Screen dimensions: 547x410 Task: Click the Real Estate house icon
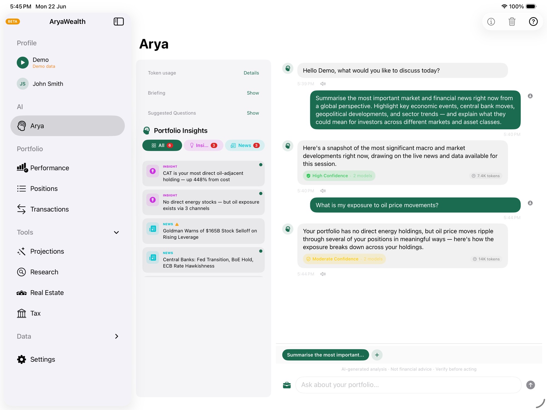tap(21, 293)
